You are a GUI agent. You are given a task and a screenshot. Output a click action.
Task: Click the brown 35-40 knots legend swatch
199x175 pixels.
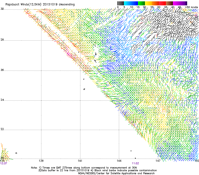tap(169, 3)
